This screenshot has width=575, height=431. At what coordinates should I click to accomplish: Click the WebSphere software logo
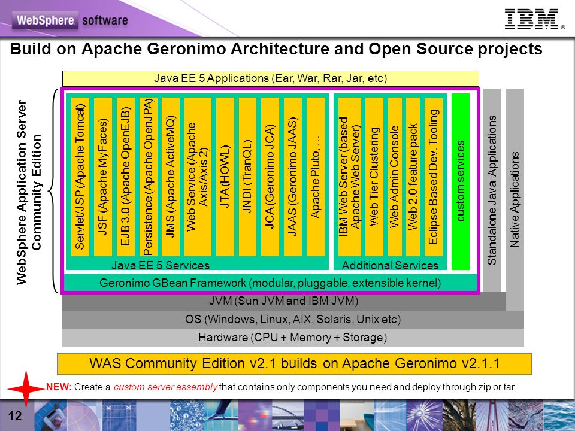[x=70, y=20]
